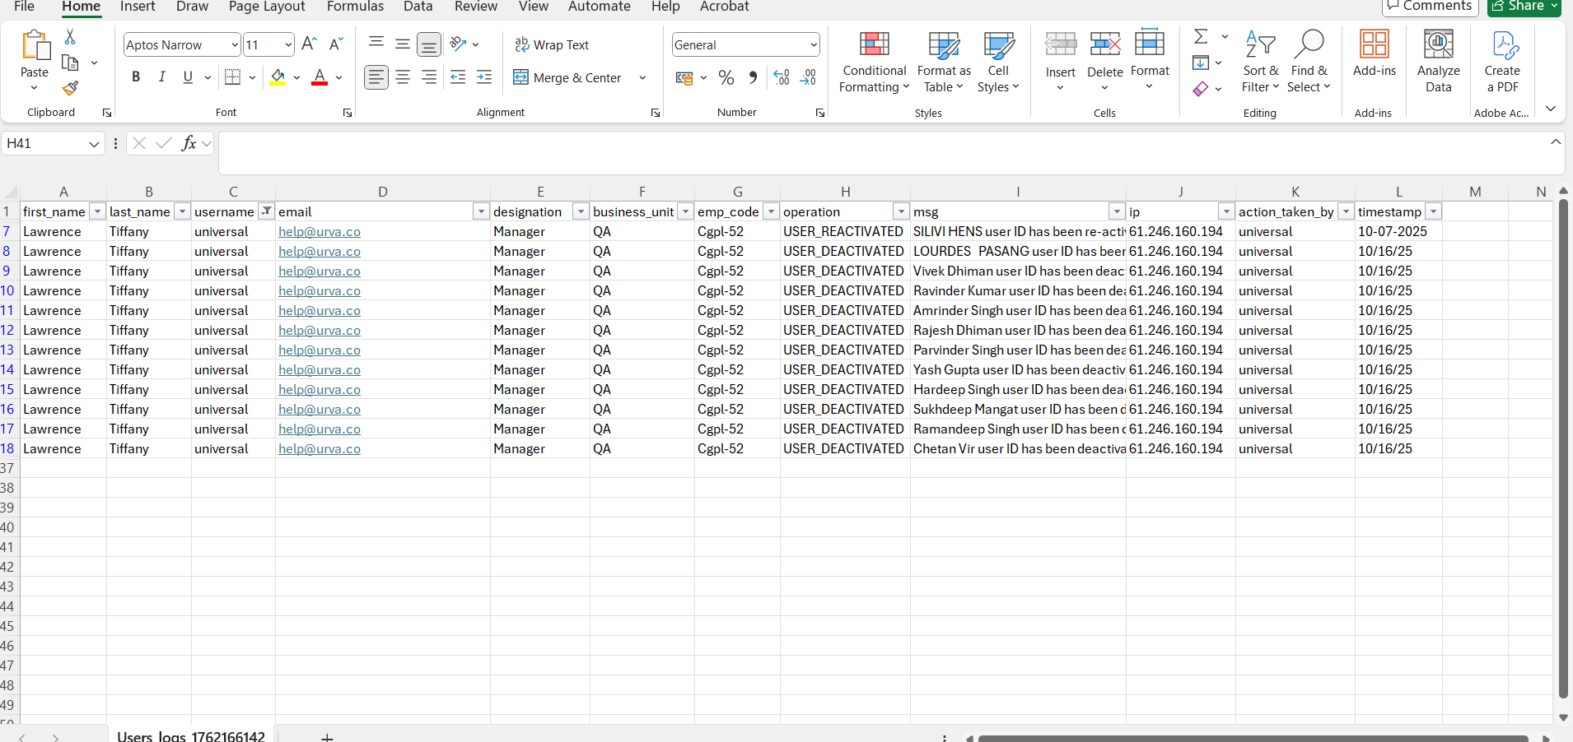Click the AutoSum sigma icon

coord(1201,37)
